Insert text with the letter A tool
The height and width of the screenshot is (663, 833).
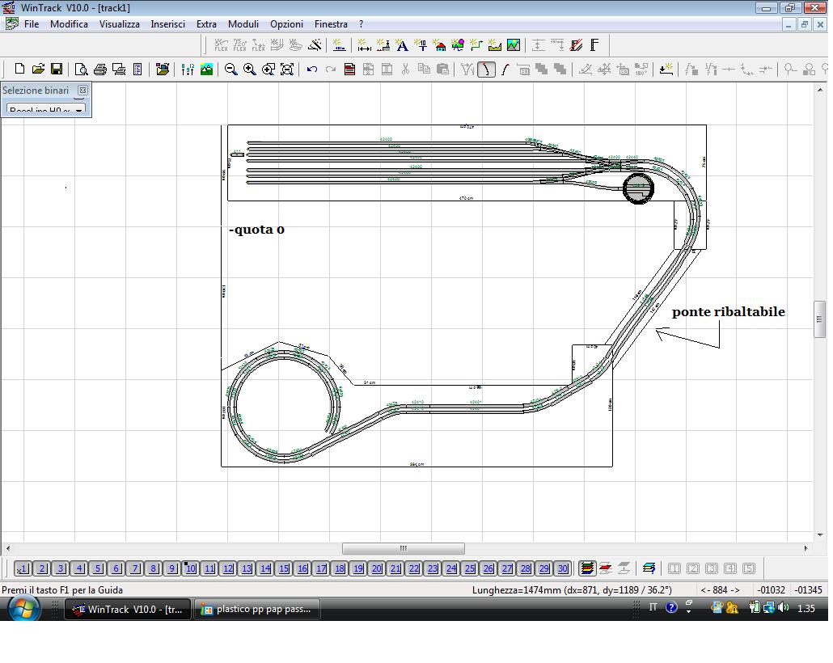402,45
